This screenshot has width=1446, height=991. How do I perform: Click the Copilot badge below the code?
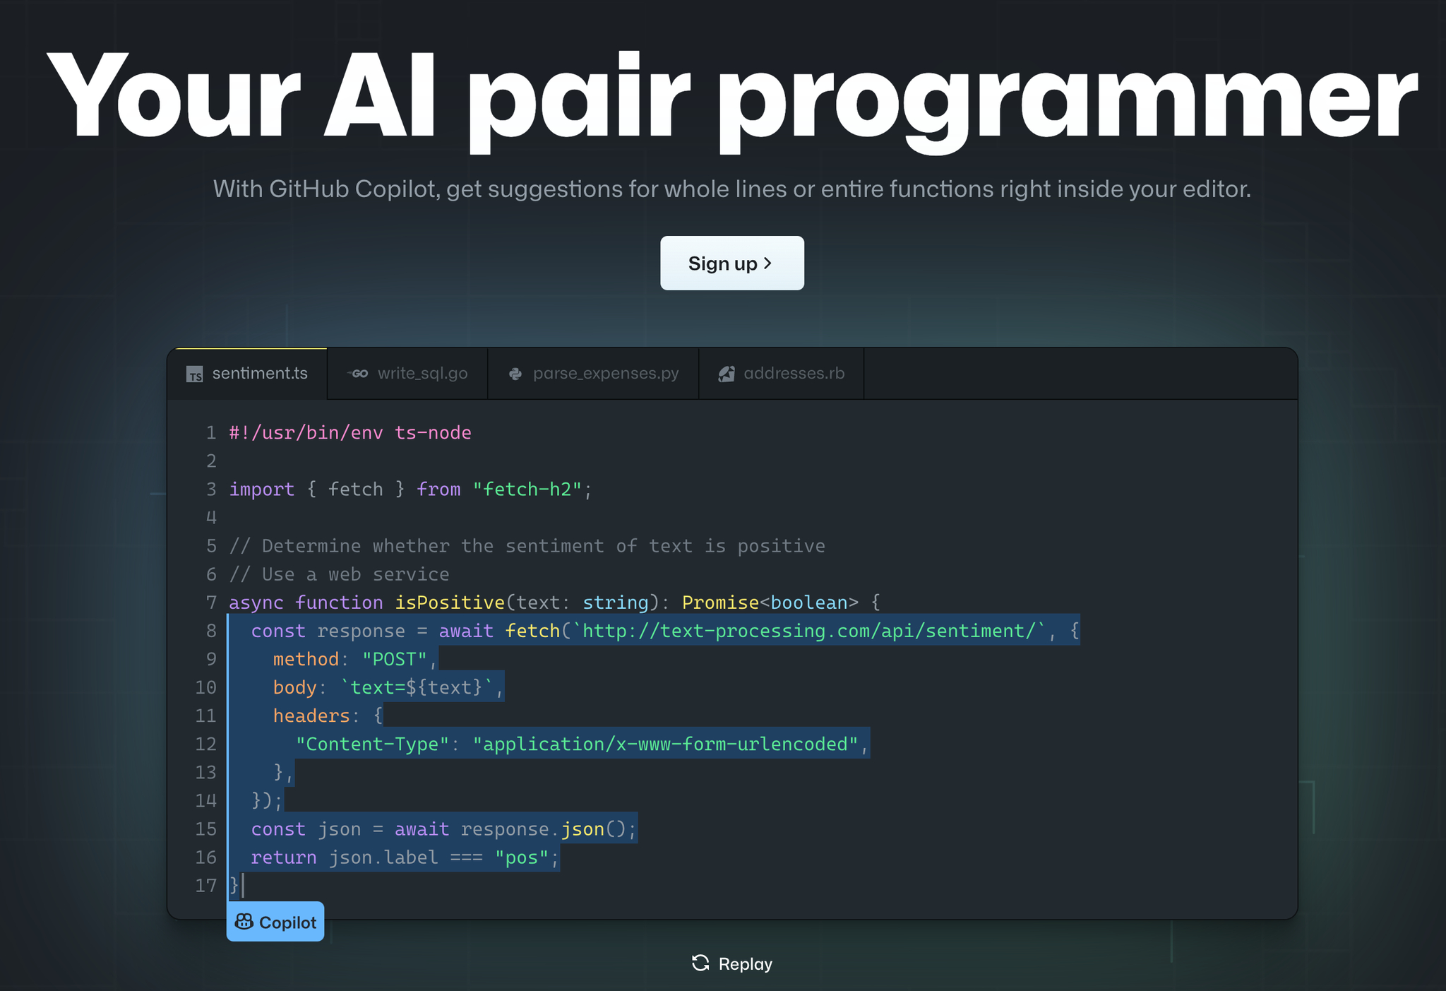(x=275, y=922)
